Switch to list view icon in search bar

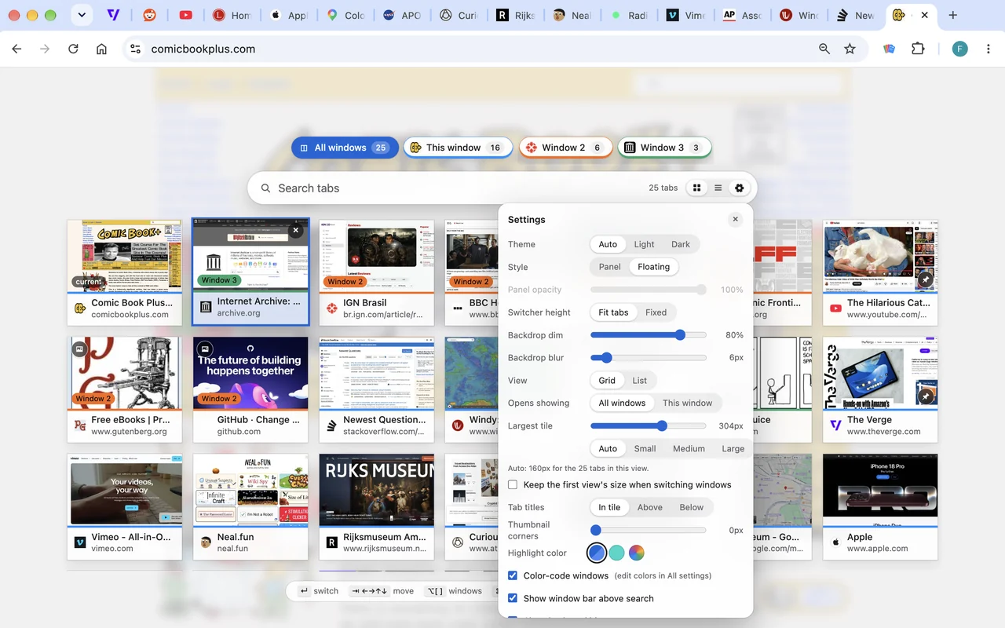718,188
